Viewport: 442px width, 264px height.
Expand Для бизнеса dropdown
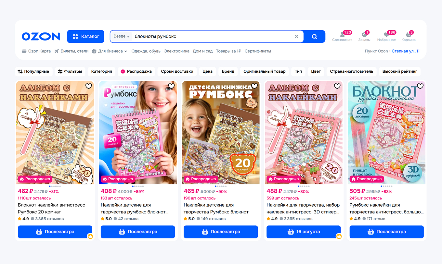(110, 51)
